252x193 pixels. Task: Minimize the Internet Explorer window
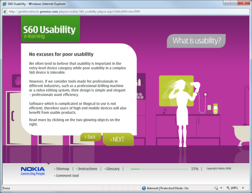[227, 3]
